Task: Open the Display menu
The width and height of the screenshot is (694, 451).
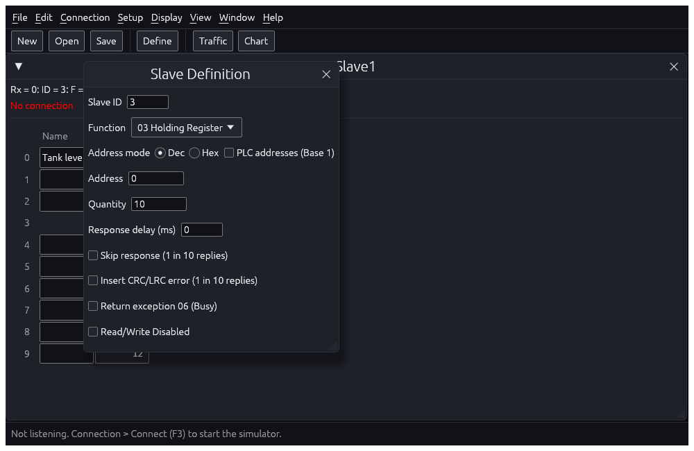Action: tap(167, 18)
